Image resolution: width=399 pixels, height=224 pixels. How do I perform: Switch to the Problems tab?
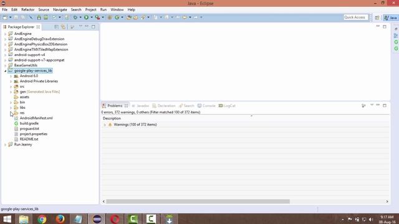coord(115,106)
